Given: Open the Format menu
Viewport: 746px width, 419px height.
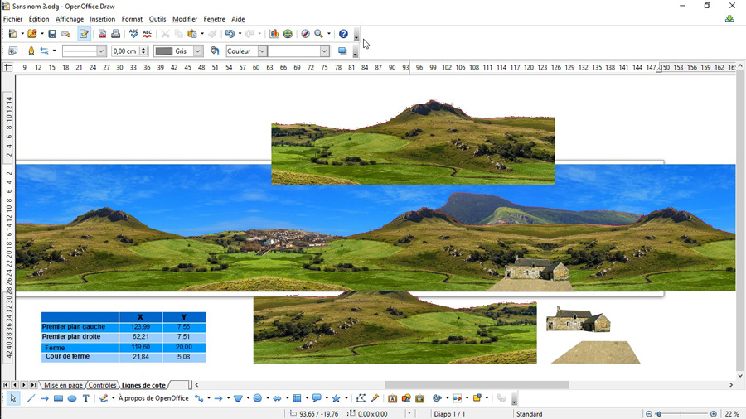Looking at the screenshot, I should point(132,19).
